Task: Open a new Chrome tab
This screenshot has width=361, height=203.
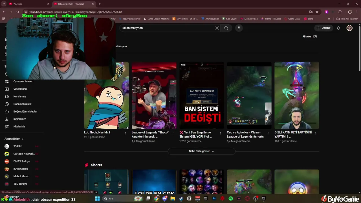Action: (x=100, y=4)
